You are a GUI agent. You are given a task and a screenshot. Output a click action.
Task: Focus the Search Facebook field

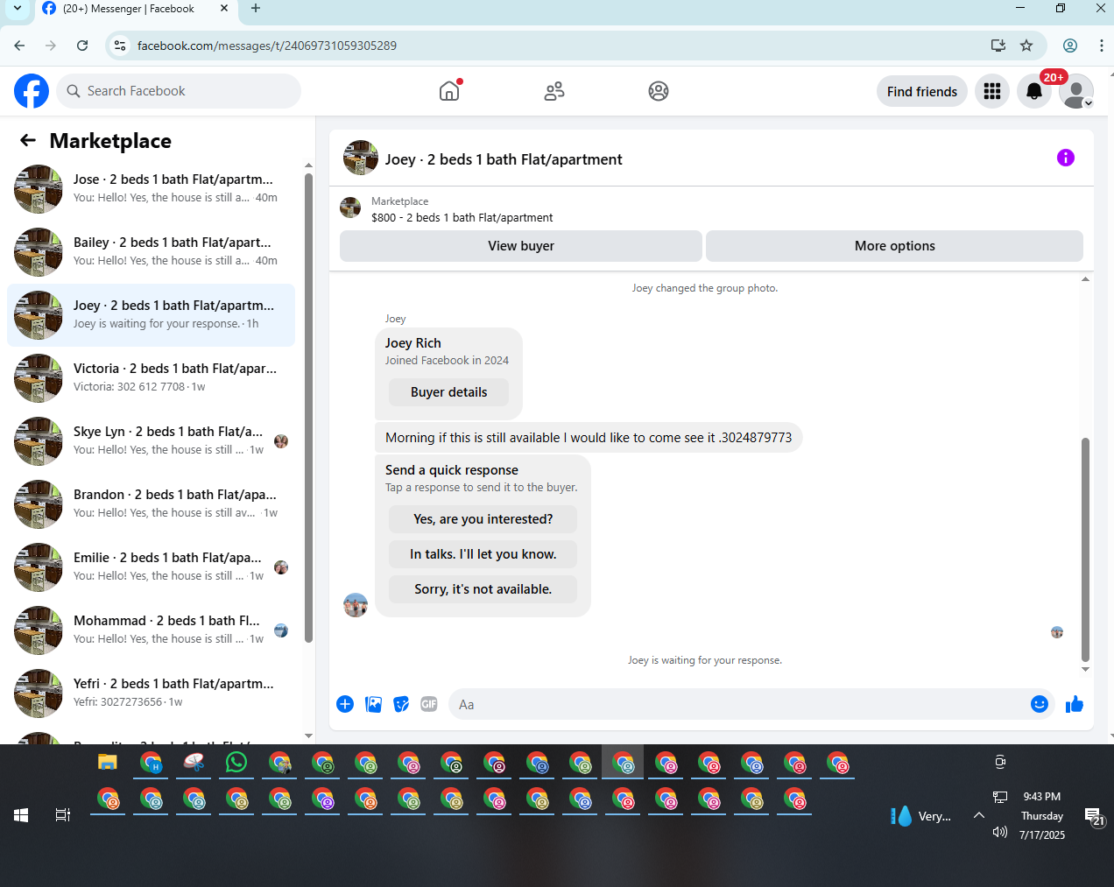click(x=179, y=91)
